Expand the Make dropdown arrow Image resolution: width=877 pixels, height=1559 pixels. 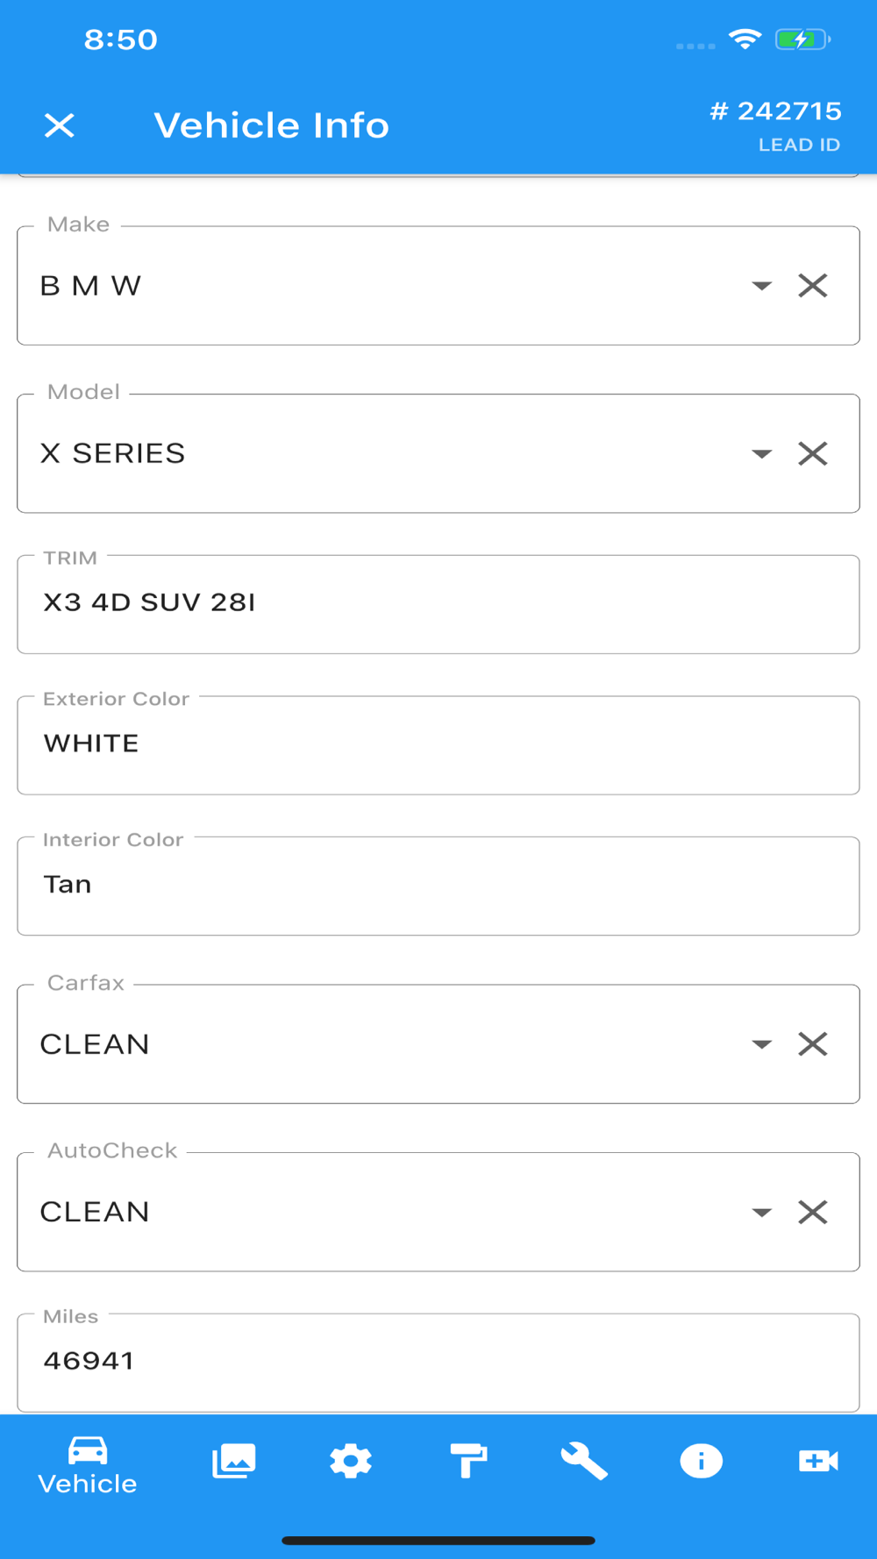click(761, 286)
